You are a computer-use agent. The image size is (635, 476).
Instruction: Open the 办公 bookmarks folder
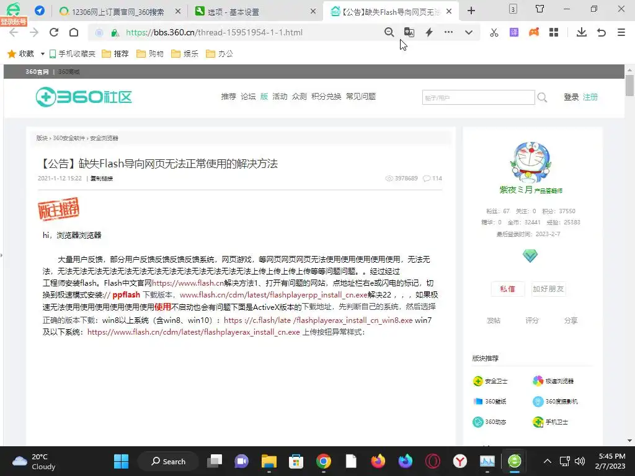tap(220, 54)
